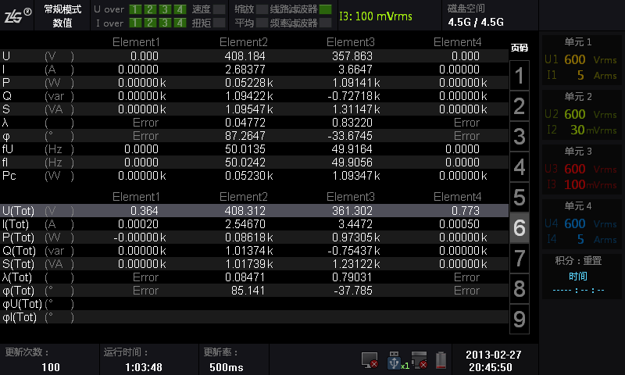Click Element3 λ value 0.83220
625x375 pixels.
tap(352, 123)
